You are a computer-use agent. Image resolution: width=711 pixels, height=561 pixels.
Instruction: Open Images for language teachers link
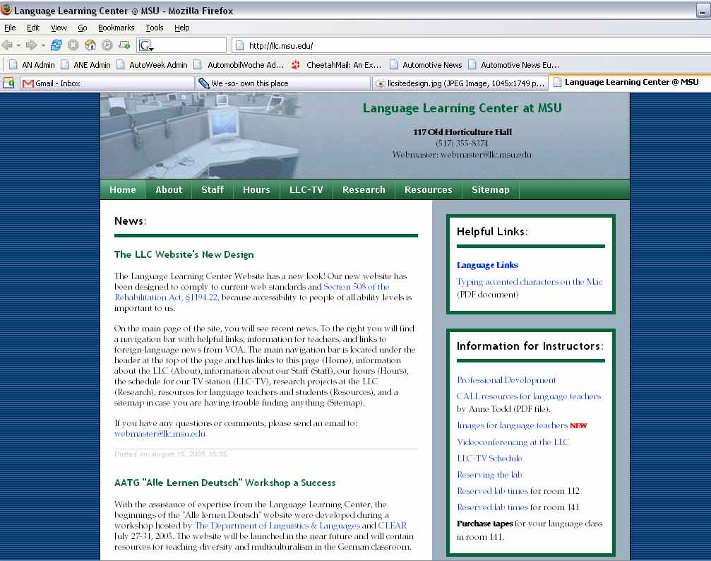point(512,425)
